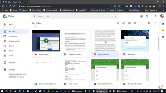Click the get shareable link icon
This screenshot has width=166, height=93.
pos(118,23)
